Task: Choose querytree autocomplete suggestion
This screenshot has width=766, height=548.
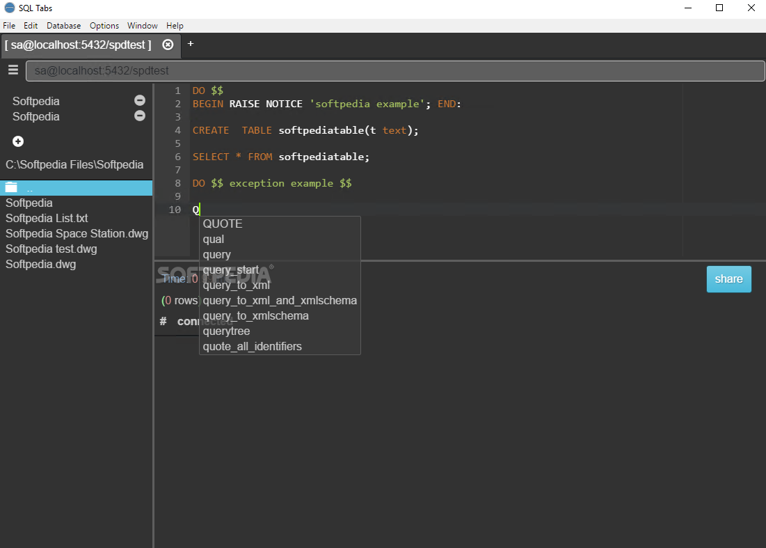Action: tap(280, 331)
